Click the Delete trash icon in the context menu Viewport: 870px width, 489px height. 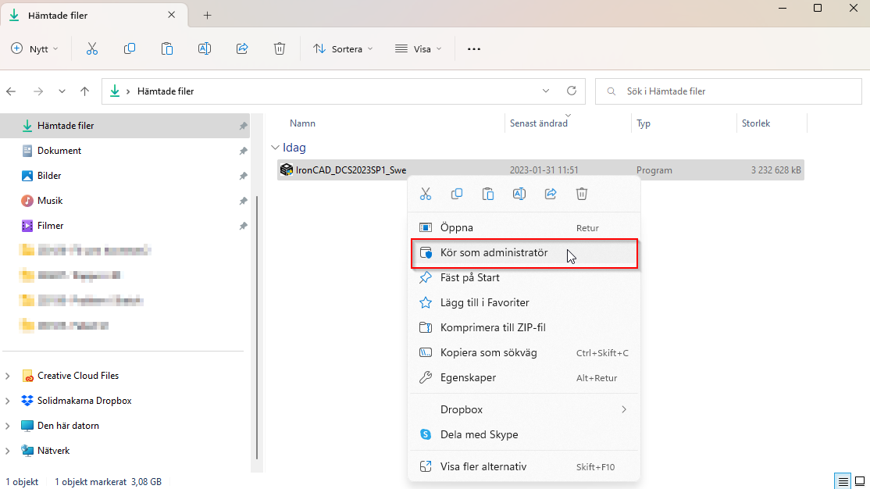[582, 194]
